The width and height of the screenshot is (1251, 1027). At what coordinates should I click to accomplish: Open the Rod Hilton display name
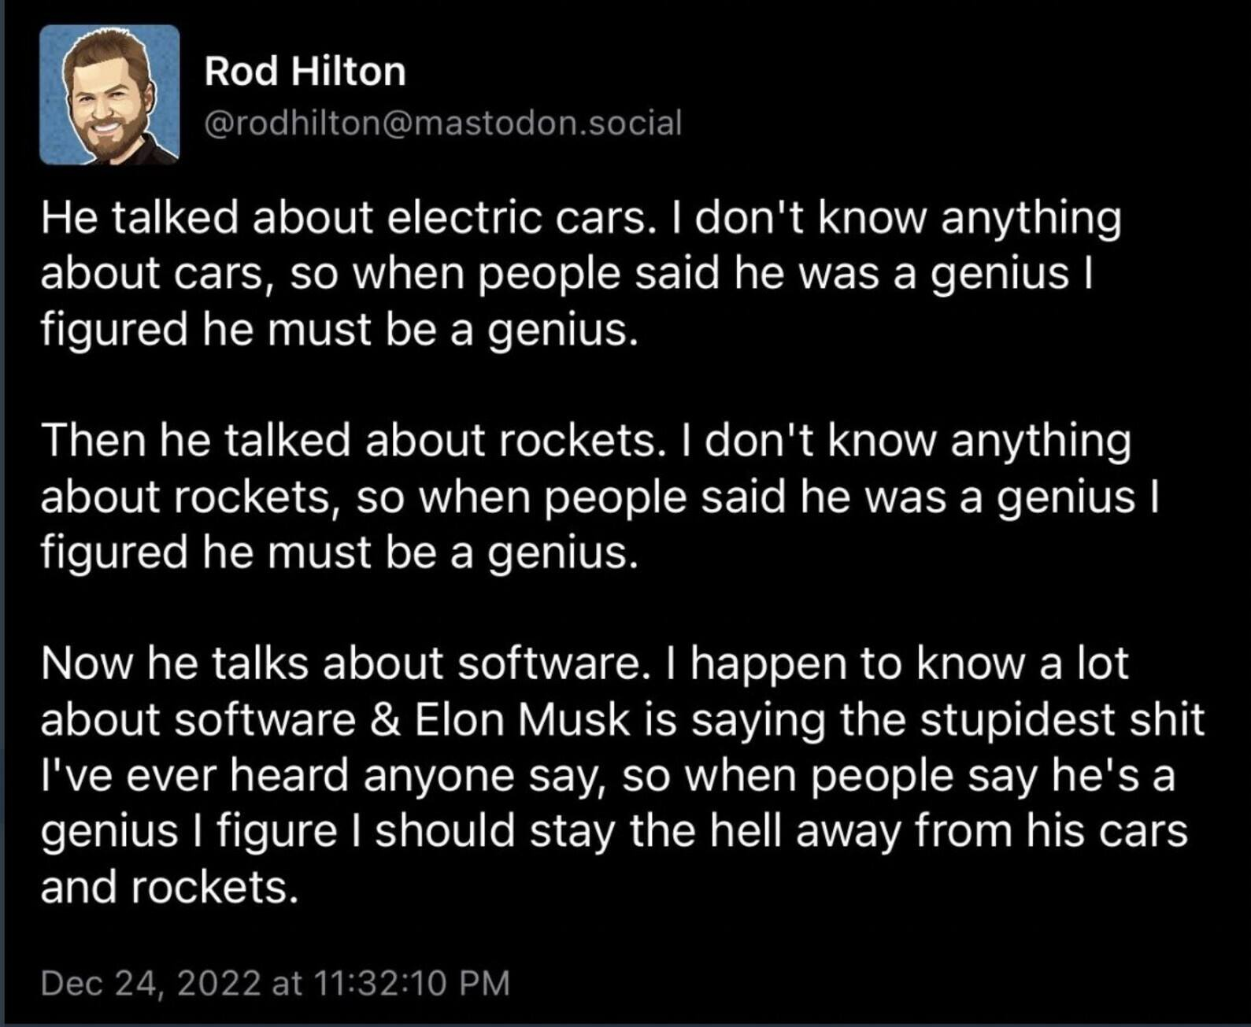(x=305, y=72)
